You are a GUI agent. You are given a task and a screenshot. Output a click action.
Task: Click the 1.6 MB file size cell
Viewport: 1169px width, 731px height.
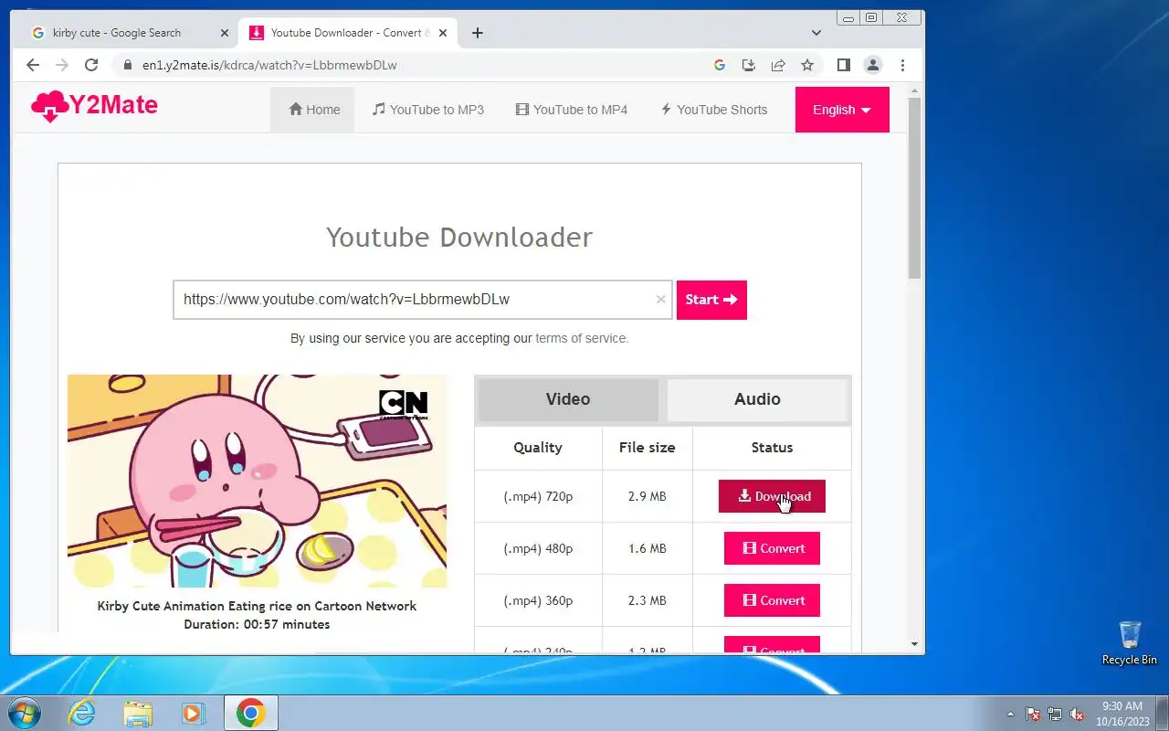click(648, 548)
